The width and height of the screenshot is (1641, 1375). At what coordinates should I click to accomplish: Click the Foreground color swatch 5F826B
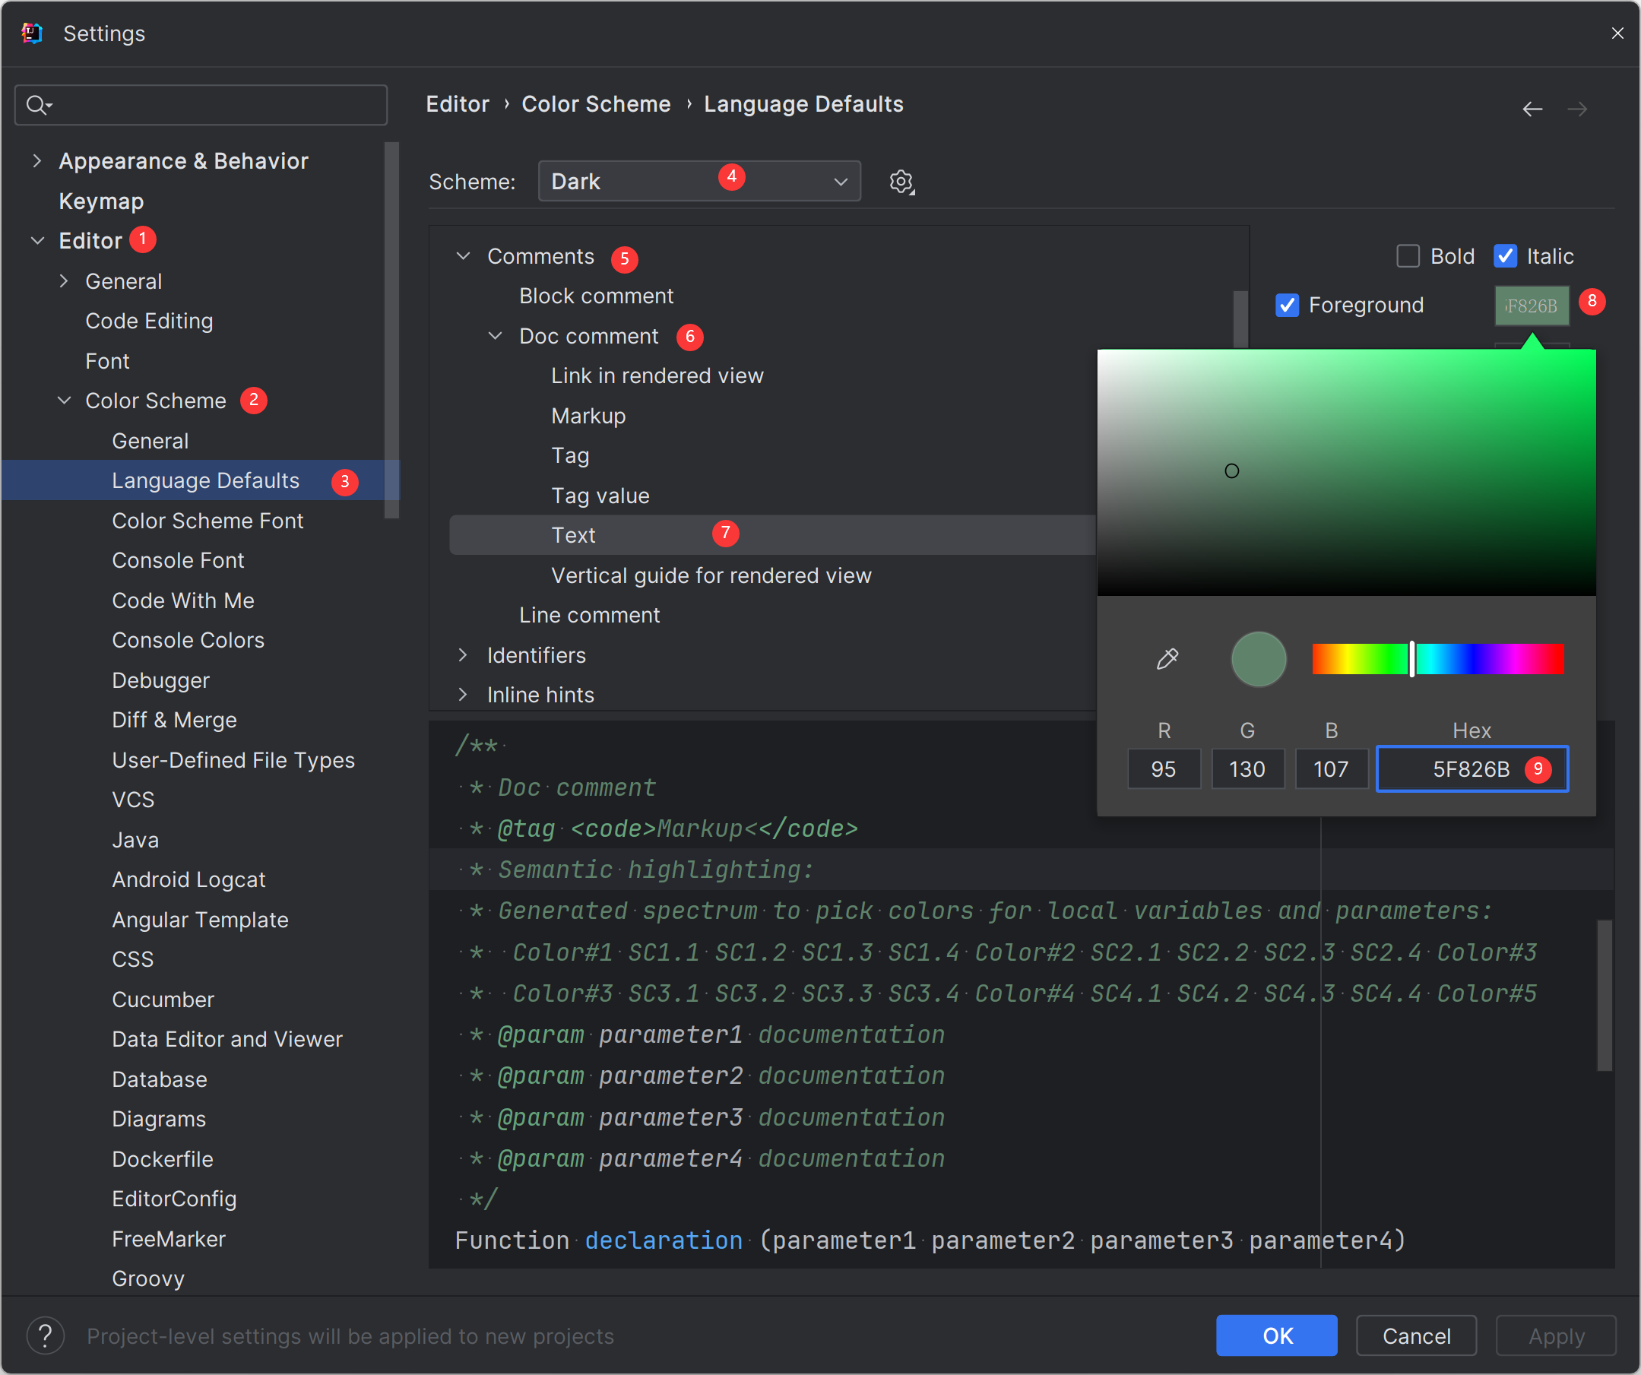(1532, 306)
